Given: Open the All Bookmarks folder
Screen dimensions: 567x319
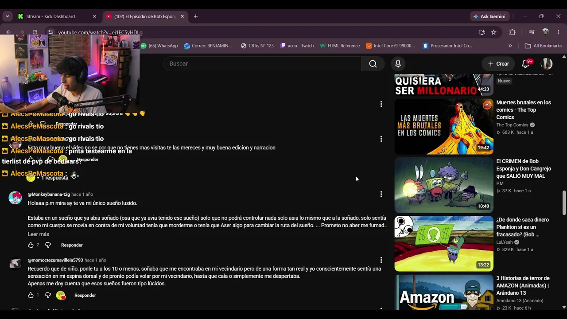Looking at the screenshot, I should (x=543, y=46).
